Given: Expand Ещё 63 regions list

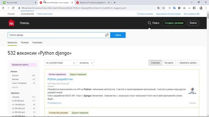Looking at the screenshot, I should [x=15, y=87].
